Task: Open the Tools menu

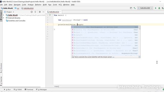Action: tap(55, 5)
